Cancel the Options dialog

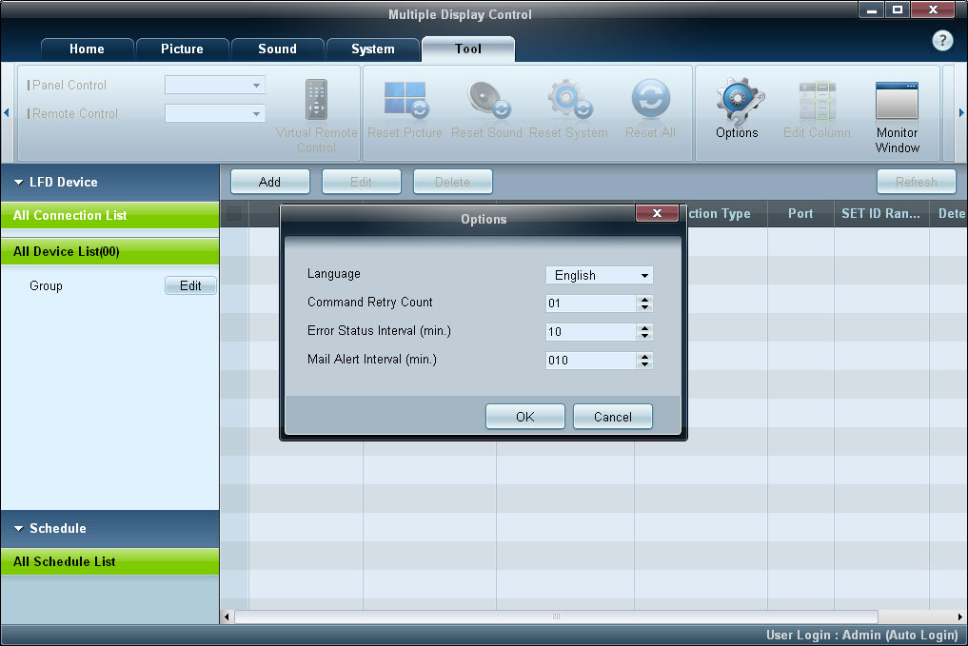(x=612, y=417)
